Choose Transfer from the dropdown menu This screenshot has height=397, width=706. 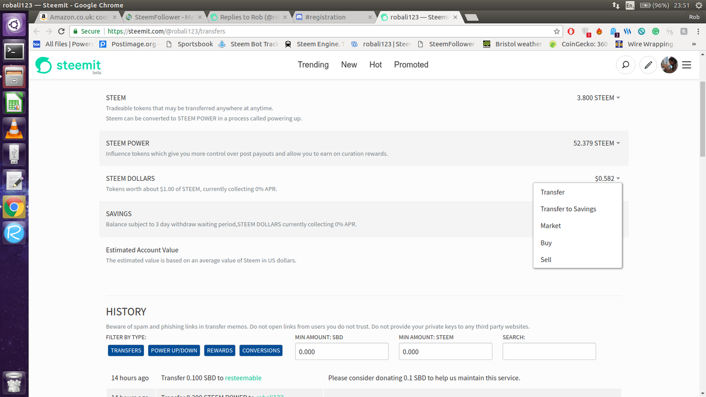click(x=577, y=192)
